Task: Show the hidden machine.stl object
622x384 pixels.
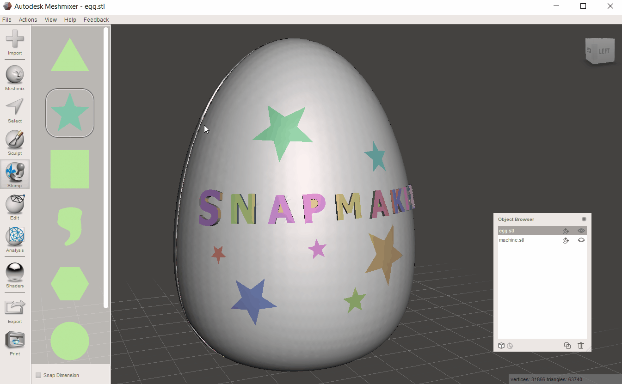Action: 581,240
